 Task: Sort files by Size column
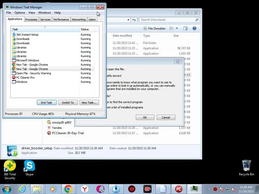tap(182, 36)
